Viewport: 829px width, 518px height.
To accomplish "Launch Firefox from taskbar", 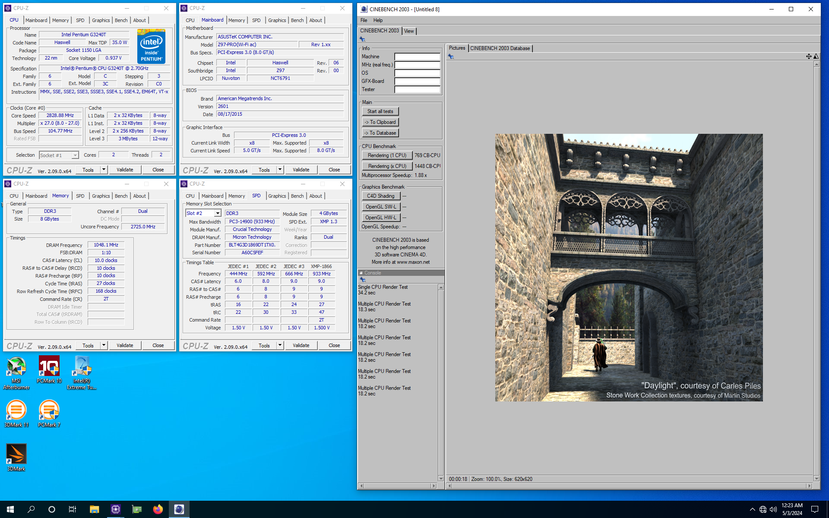I will pos(158,509).
